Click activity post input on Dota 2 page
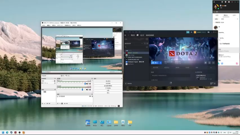The width and height of the screenshot is (240, 135). [x=170, y=76]
